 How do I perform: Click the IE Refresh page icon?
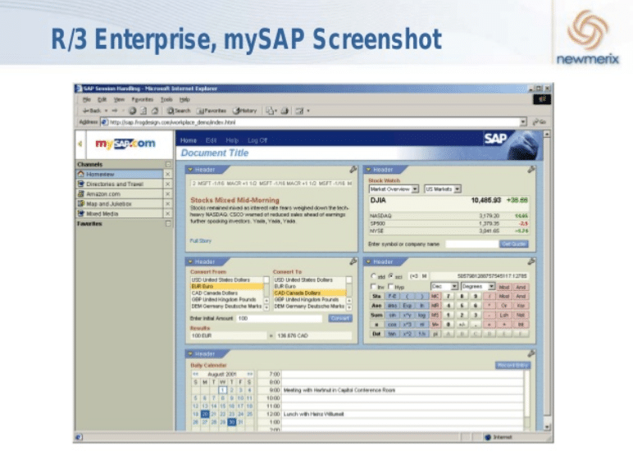coord(143,110)
